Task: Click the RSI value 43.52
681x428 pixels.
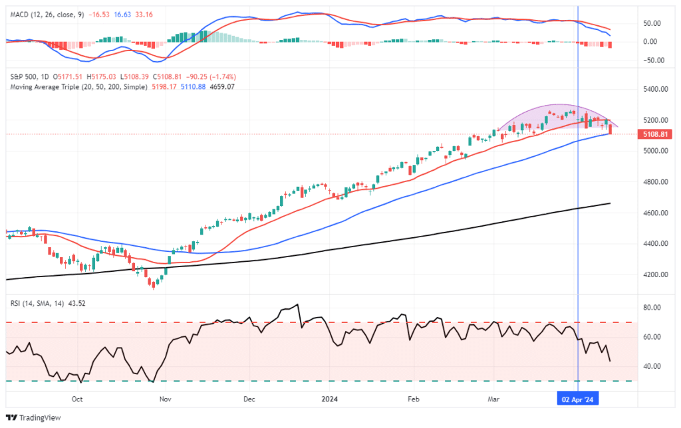Action: click(77, 304)
